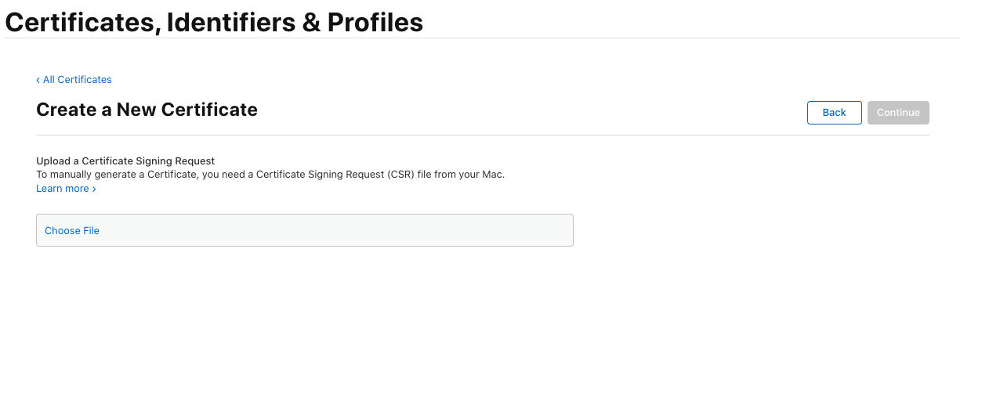Click the "Create a New Certificate" heading
1000x397 pixels.
click(147, 110)
